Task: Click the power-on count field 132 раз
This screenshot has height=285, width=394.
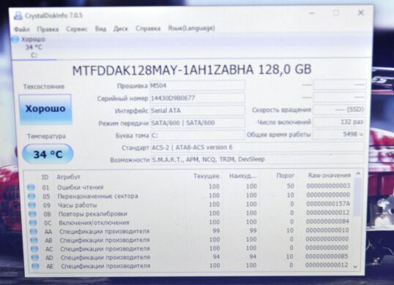Action: tap(339, 122)
